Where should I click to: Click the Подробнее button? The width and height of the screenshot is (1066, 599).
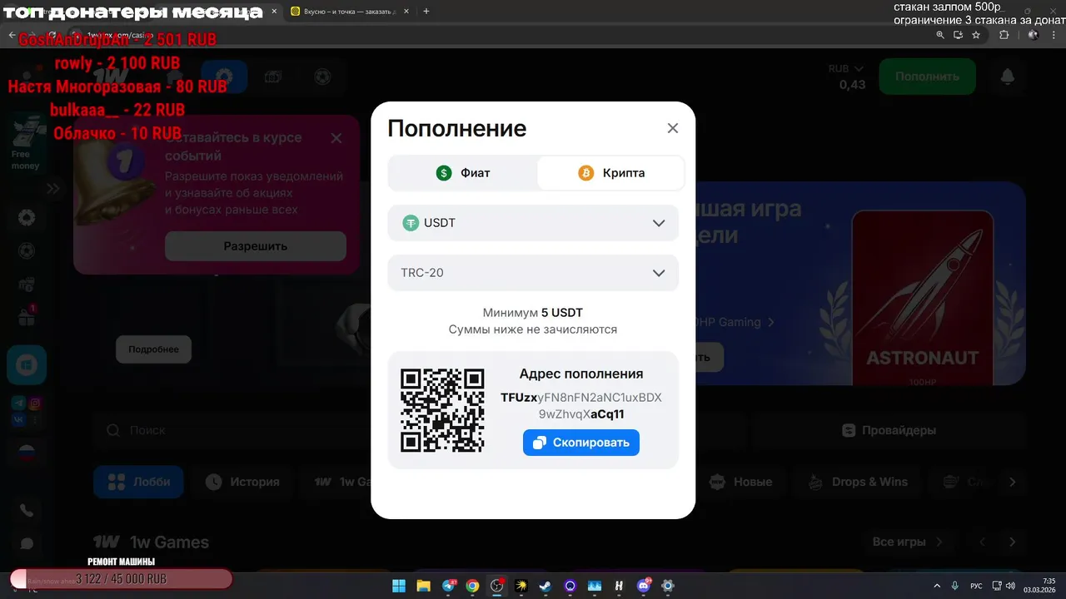(153, 349)
